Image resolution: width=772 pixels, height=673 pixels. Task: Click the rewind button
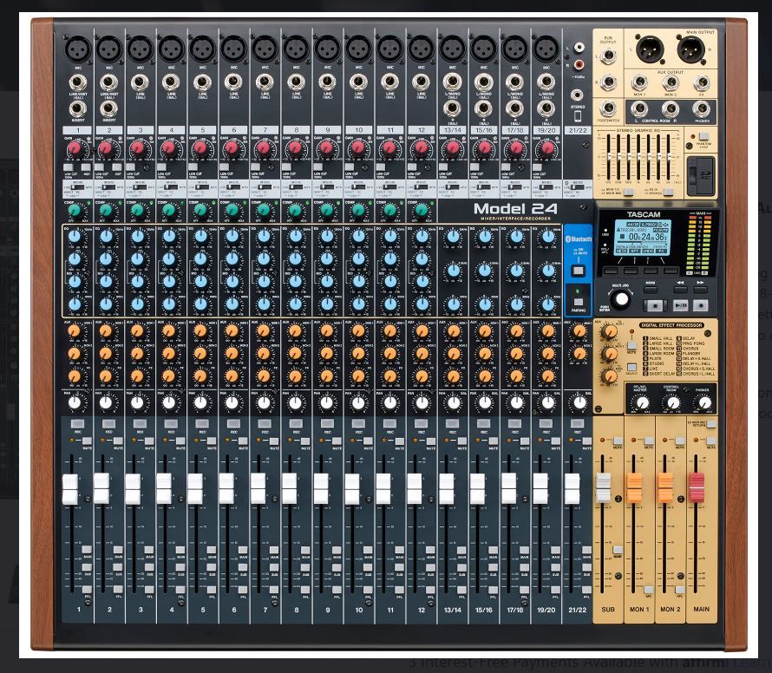(680, 290)
